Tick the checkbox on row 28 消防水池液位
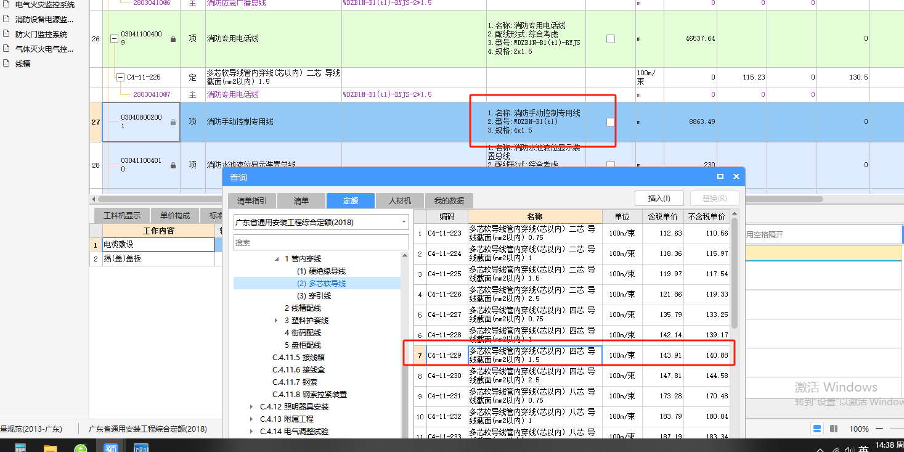Image resolution: width=904 pixels, height=452 pixels. [x=611, y=165]
